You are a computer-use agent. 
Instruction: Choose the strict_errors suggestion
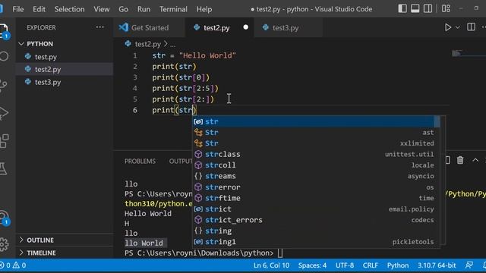point(316,220)
